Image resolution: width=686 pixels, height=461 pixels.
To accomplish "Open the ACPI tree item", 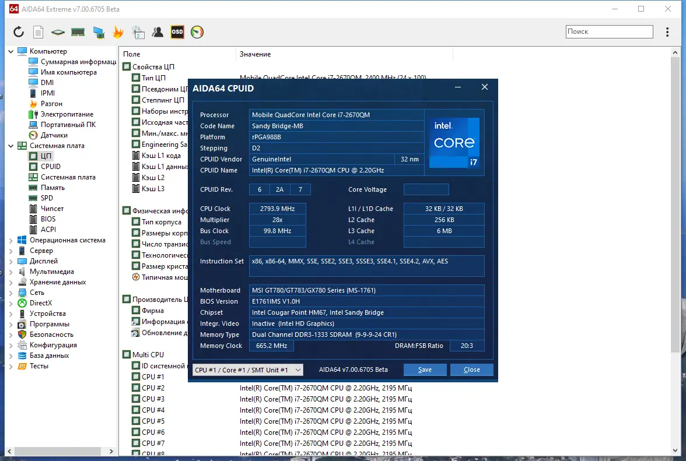I will (43, 230).
